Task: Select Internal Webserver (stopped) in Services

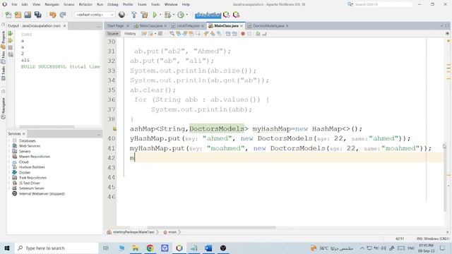Action: (x=42, y=193)
